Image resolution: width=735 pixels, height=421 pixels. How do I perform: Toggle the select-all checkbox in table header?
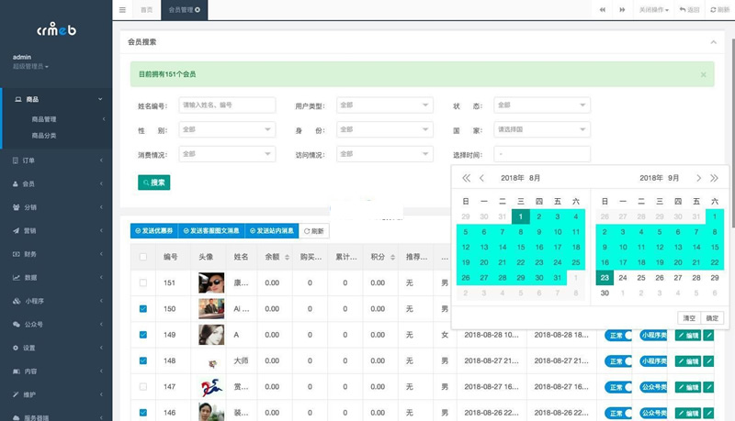click(142, 258)
